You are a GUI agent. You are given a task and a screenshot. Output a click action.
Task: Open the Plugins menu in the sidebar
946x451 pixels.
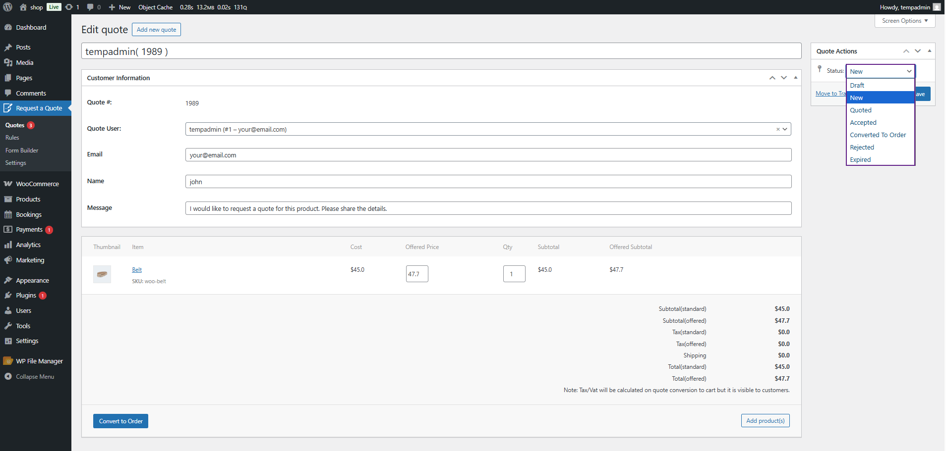coord(26,296)
